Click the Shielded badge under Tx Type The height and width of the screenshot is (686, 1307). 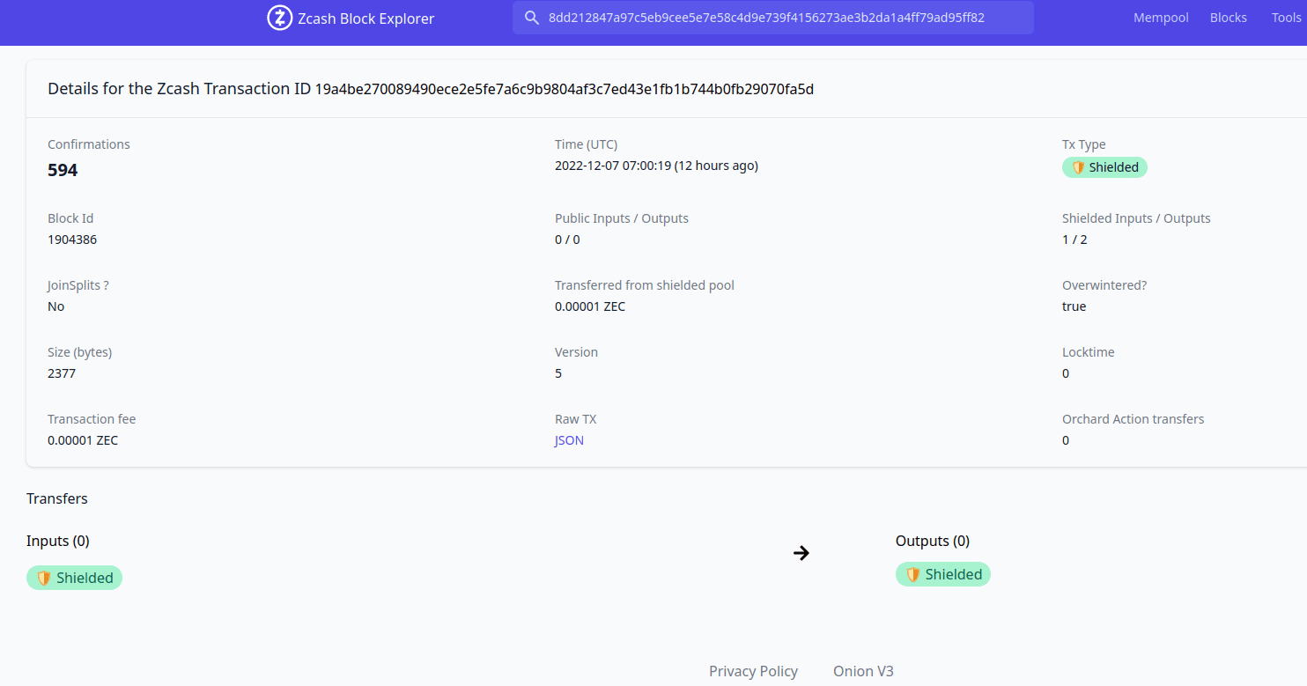pyautogui.click(x=1104, y=166)
